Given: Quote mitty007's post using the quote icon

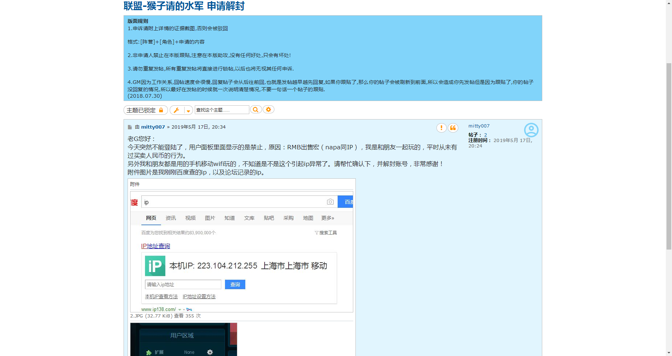Looking at the screenshot, I should [453, 128].
